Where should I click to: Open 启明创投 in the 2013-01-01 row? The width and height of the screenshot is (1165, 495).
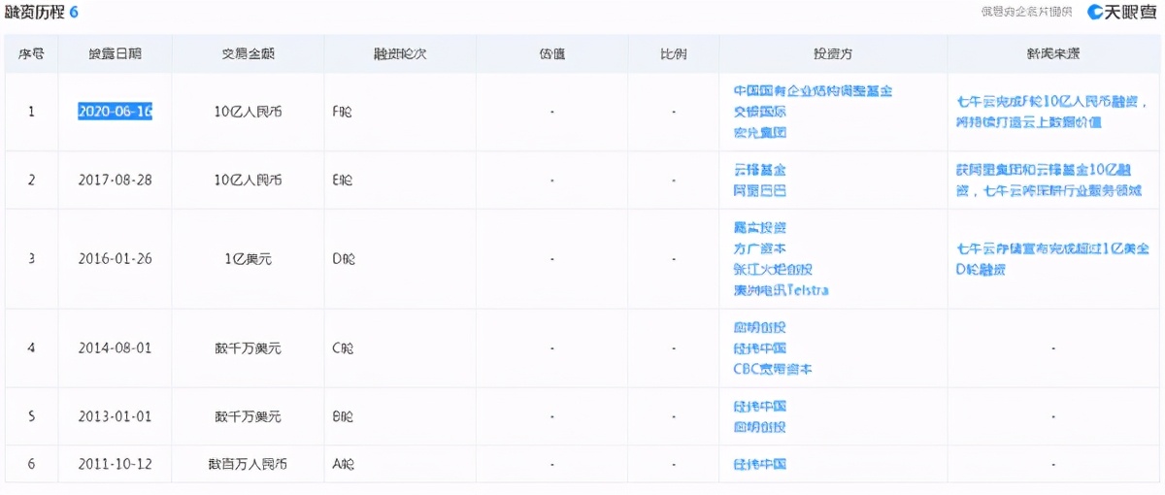pyautogui.click(x=759, y=427)
